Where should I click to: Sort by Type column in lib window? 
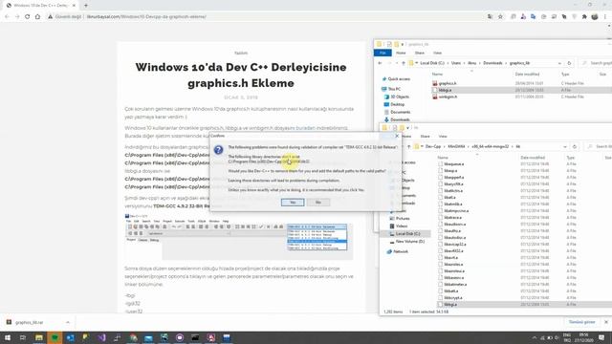click(x=570, y=157)
